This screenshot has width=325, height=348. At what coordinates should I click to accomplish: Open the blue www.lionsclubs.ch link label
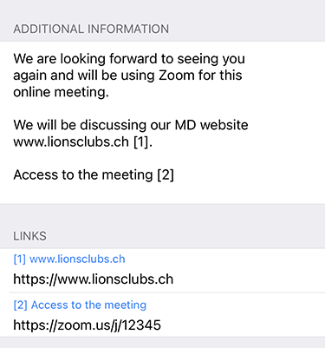[x=77, y=259]
